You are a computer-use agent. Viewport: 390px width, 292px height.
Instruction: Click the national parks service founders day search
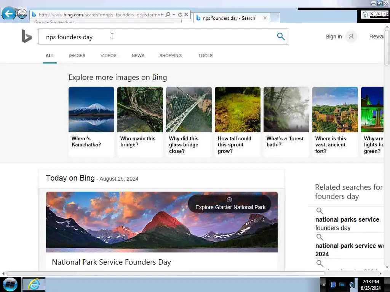tap(347, 224)
